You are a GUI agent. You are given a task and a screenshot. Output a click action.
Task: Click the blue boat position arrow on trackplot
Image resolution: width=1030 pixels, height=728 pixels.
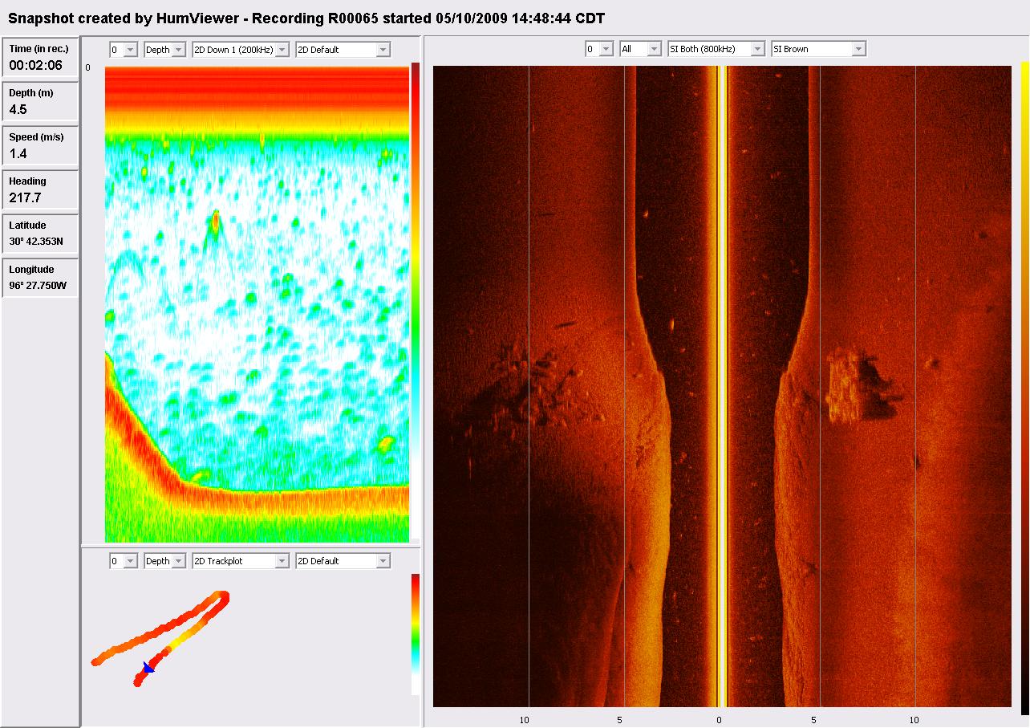click(148, 668)
